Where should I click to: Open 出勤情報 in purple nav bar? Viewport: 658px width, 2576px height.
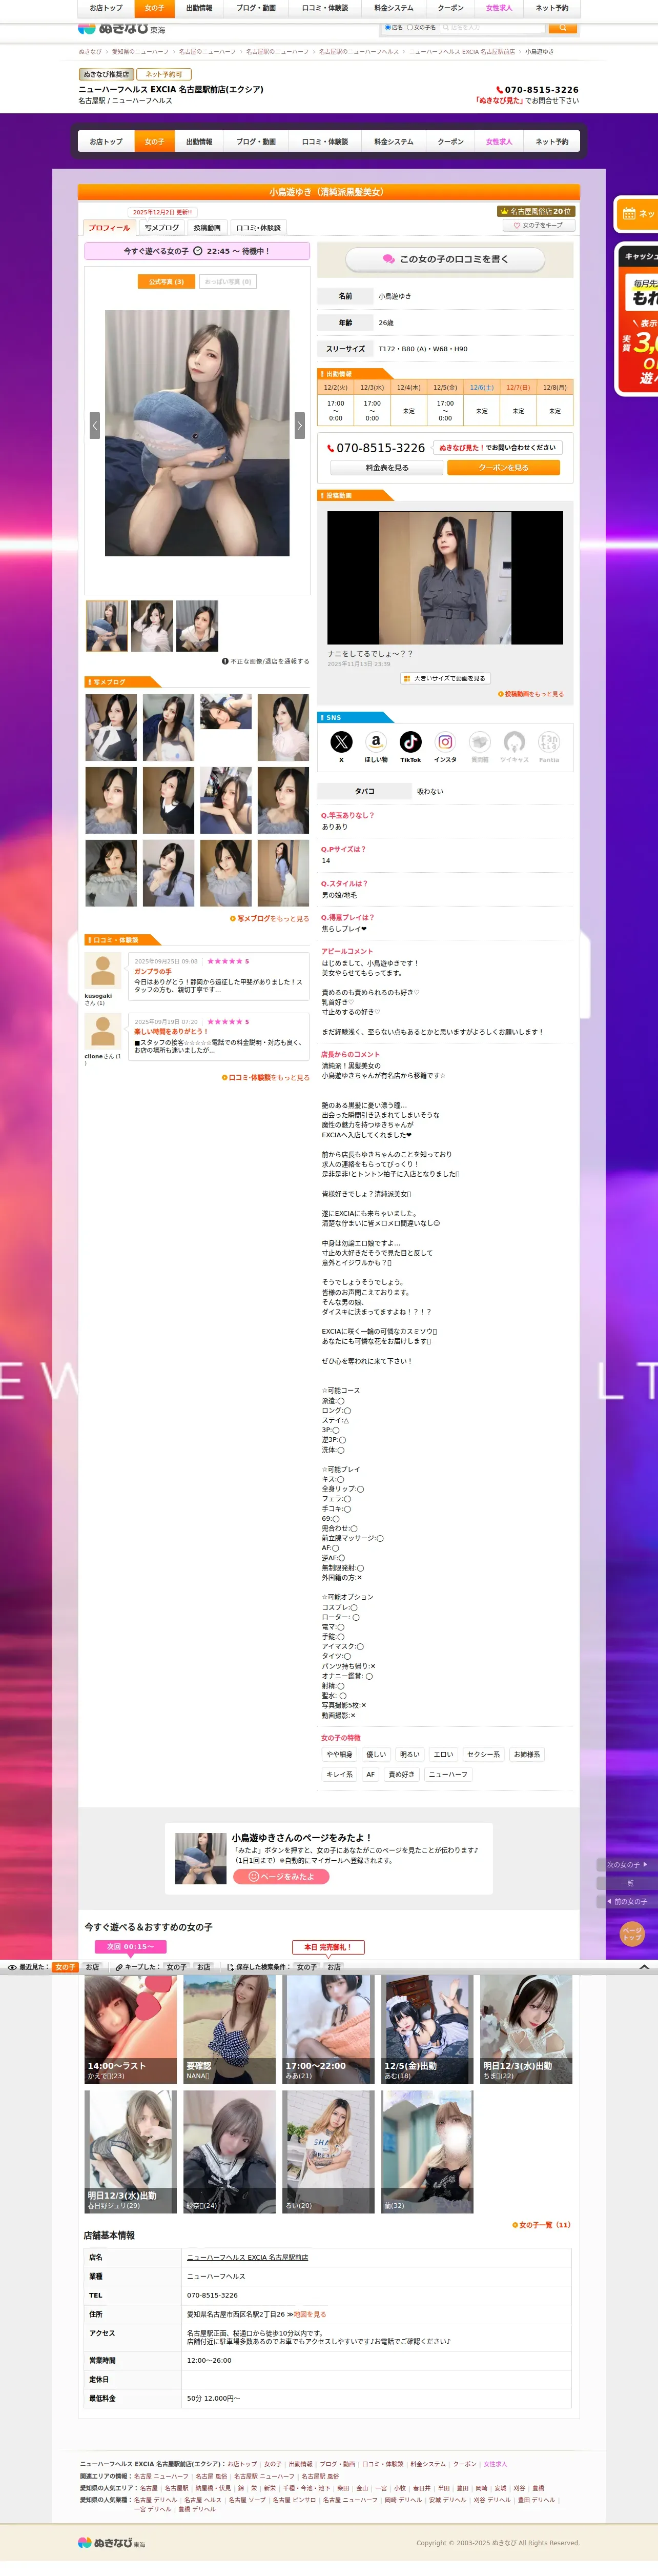pos(199,142)
